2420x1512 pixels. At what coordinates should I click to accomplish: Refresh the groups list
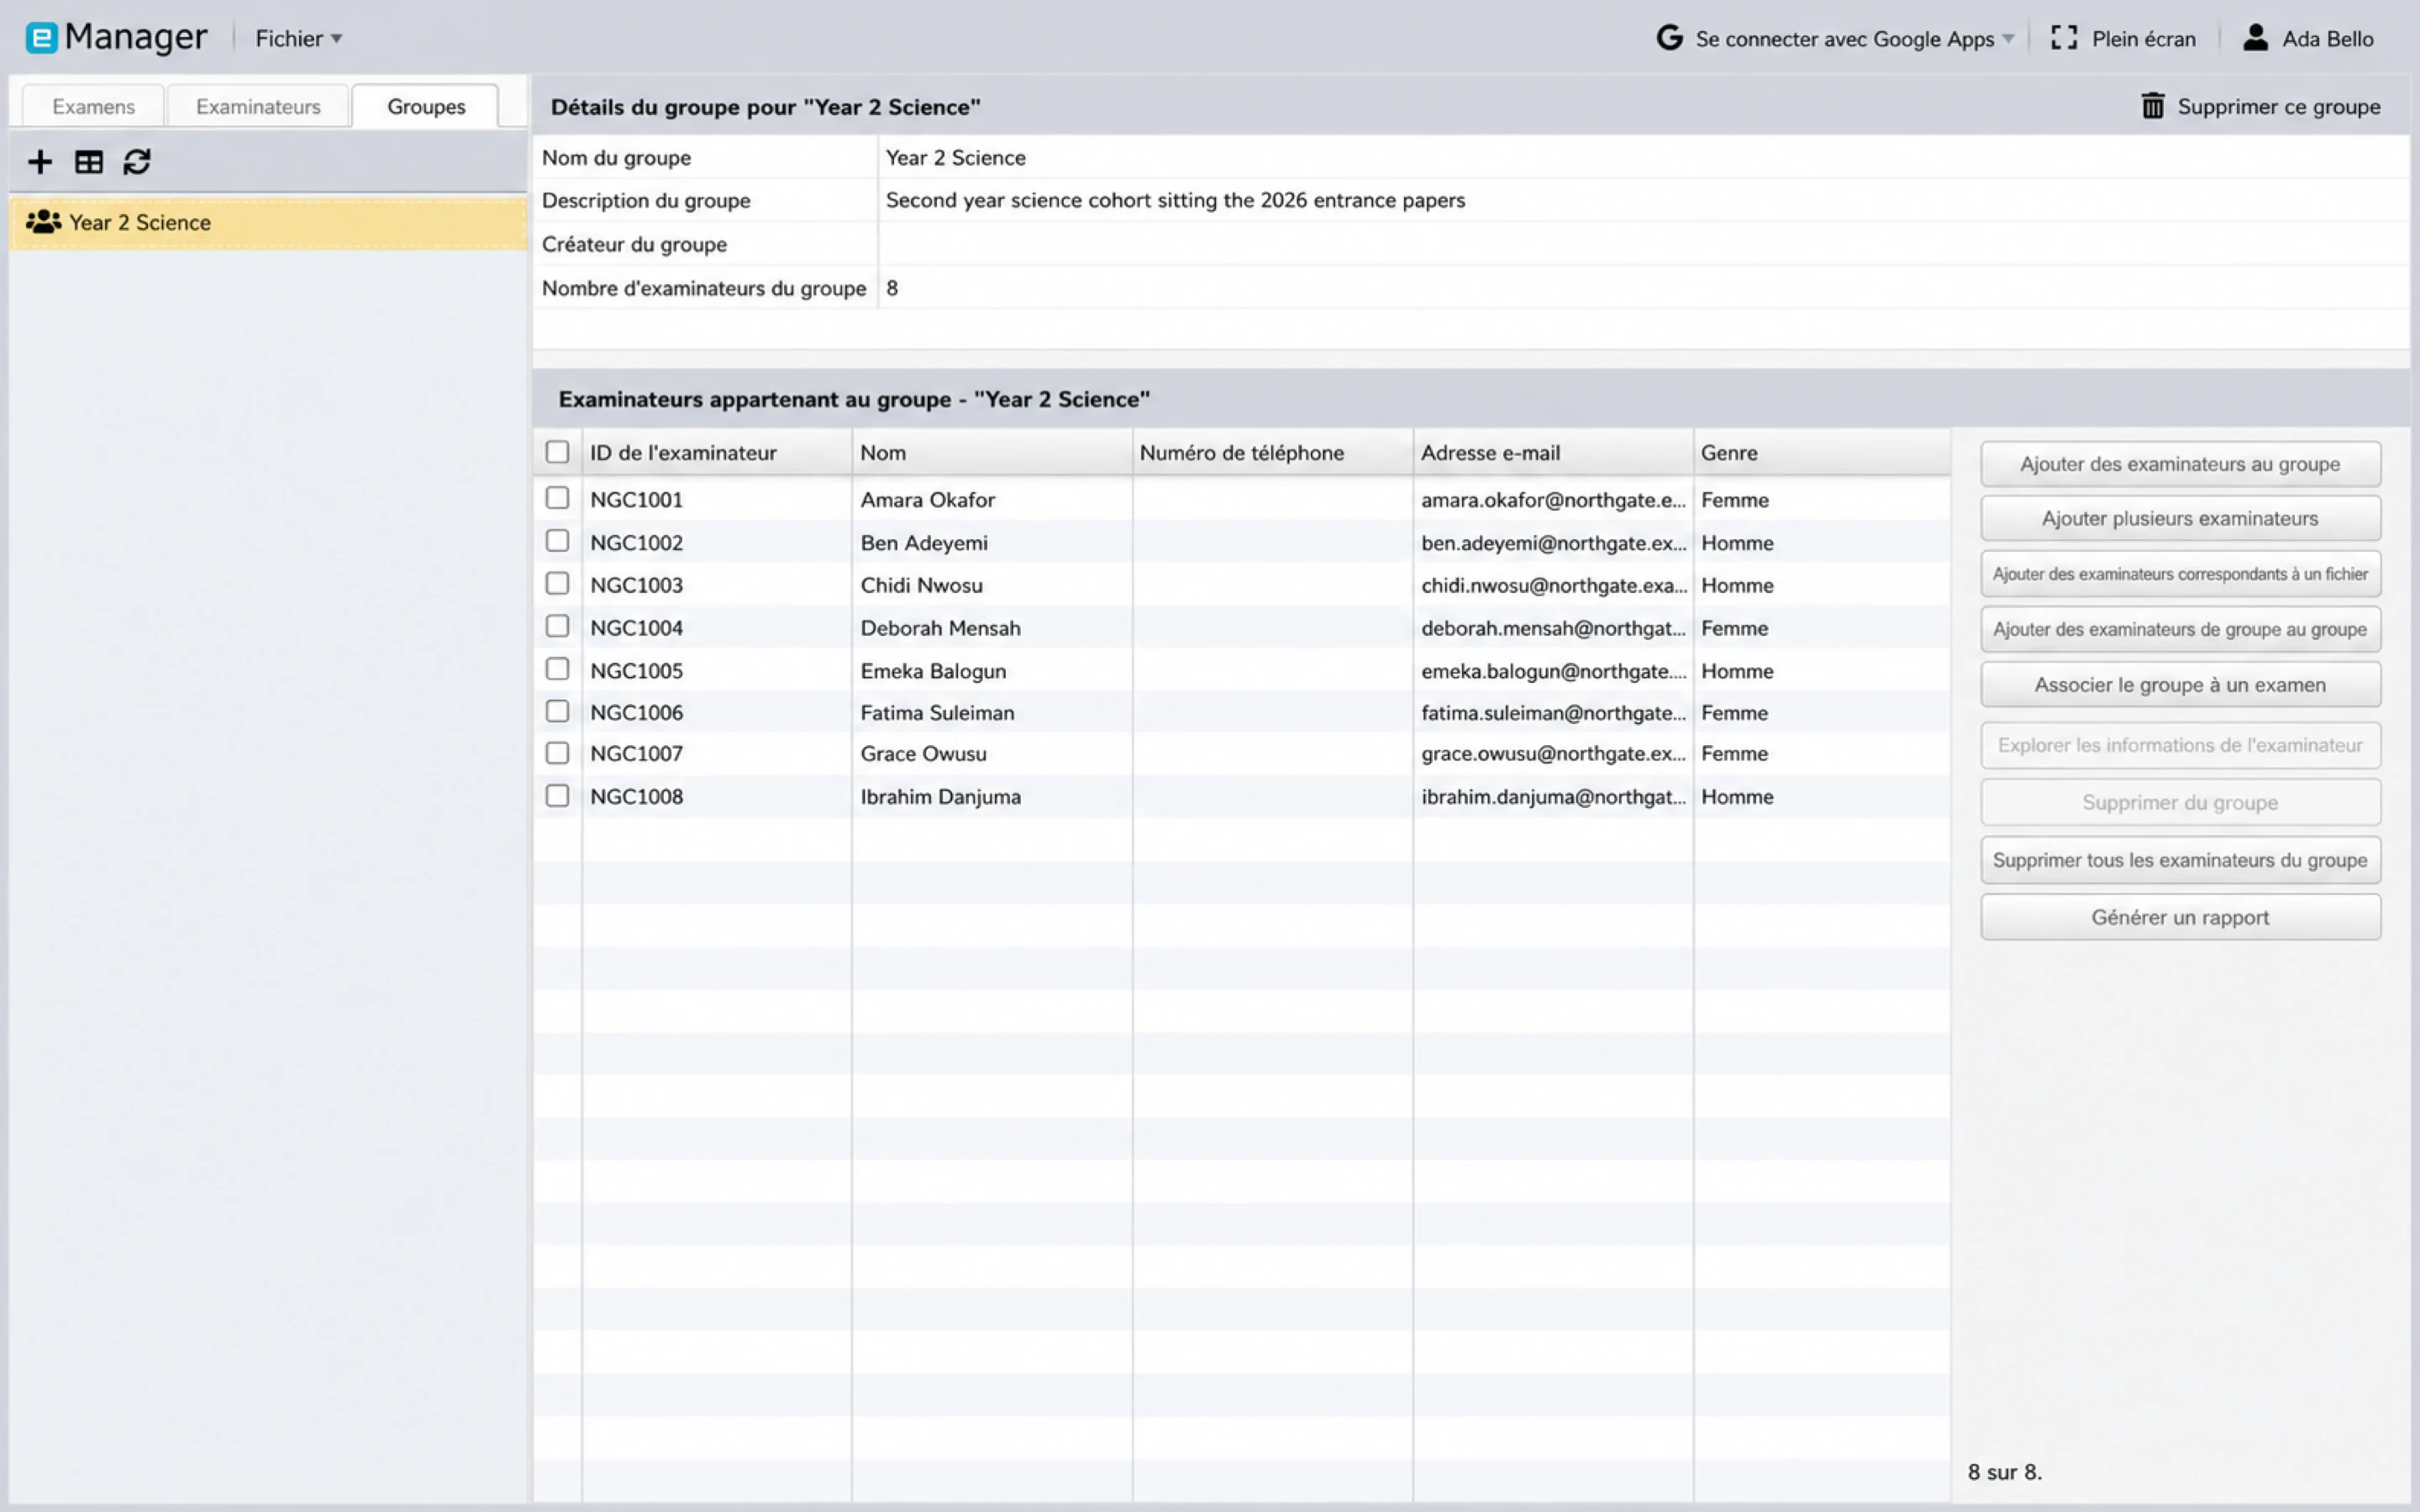[x=137, y=162]
